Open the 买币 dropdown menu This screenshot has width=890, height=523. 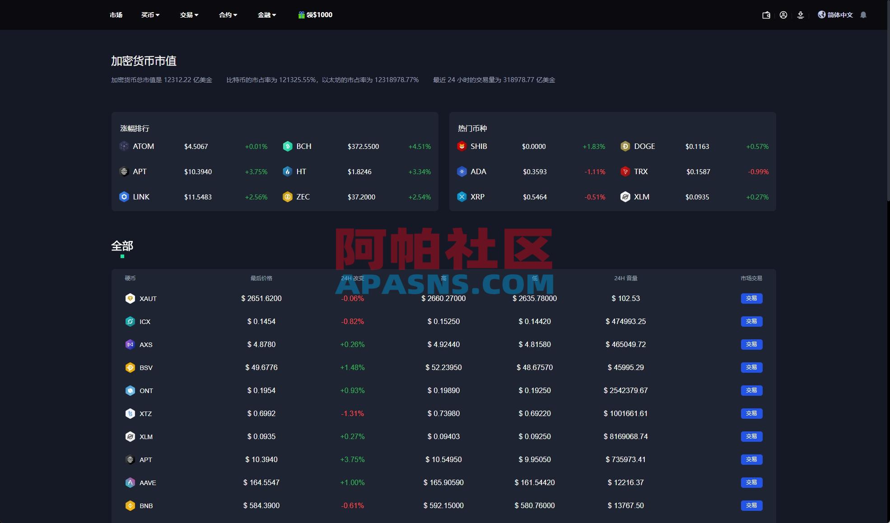(x=150, y=15)
